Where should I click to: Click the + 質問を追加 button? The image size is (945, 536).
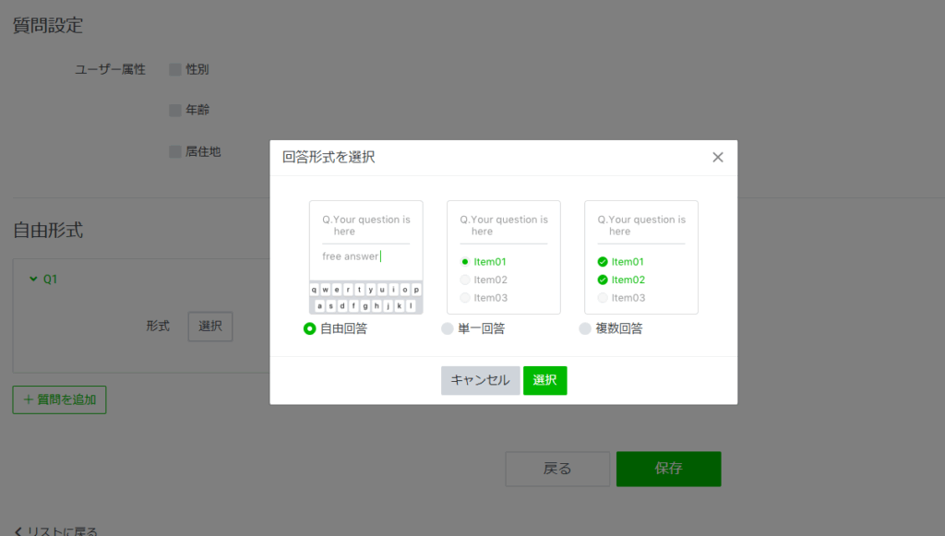tap(59, 399)
